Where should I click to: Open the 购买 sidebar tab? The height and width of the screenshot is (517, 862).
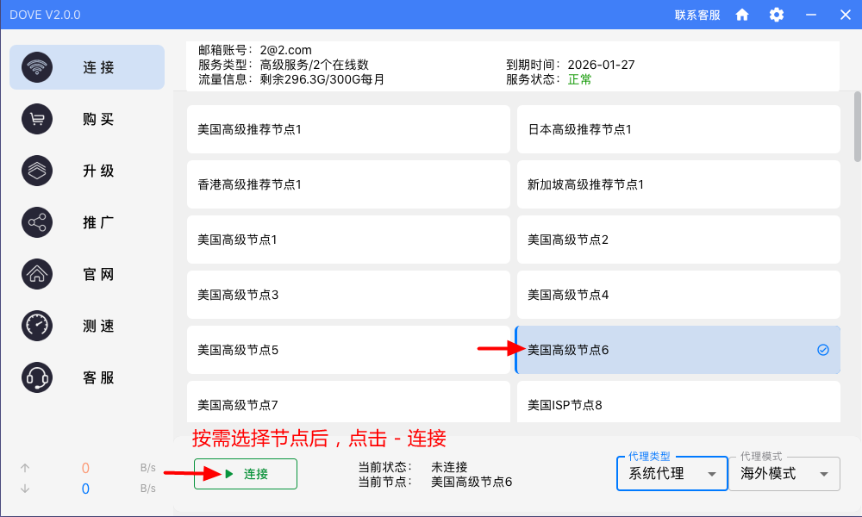click(x=98, y=119)
